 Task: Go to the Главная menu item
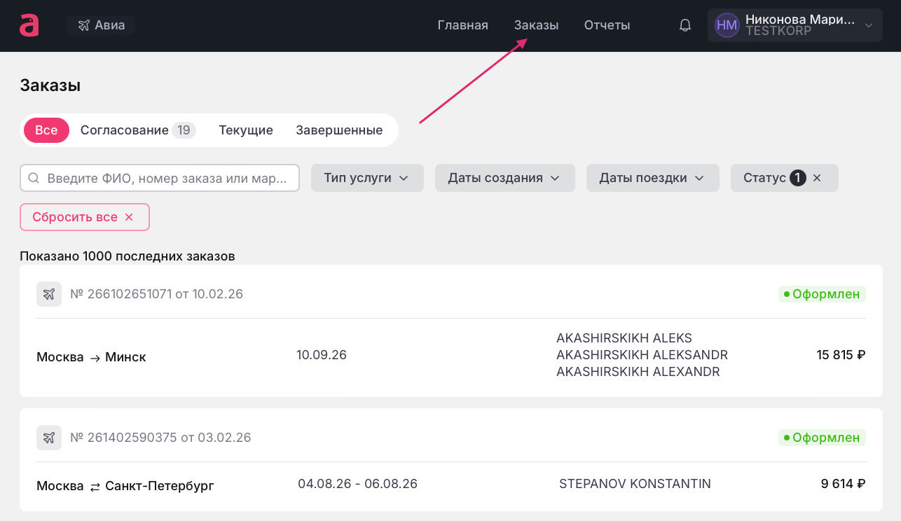[462, 25]
